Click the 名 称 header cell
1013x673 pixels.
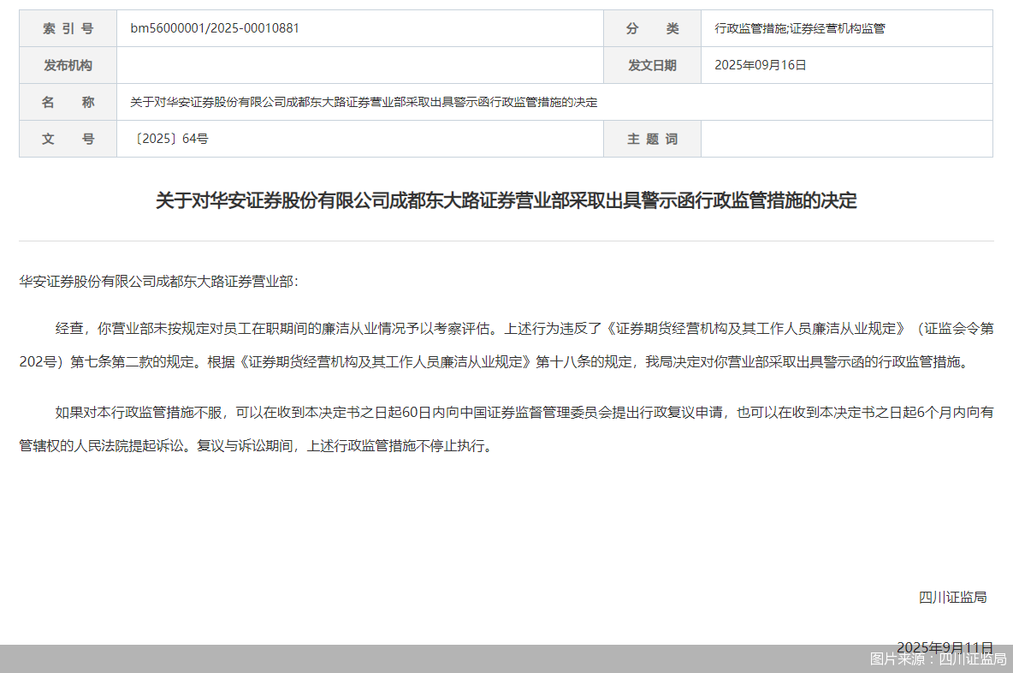tap(67, 101)
